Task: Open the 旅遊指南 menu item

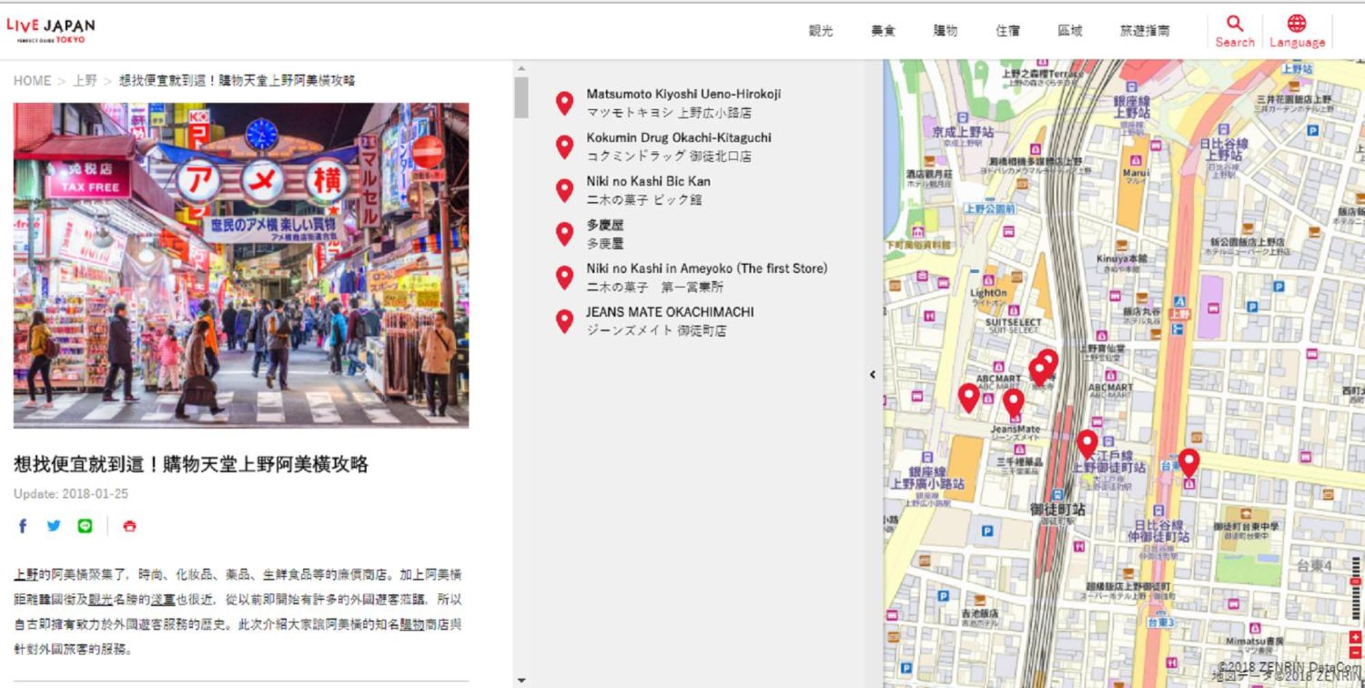Action: pyautogui.click(x=1145, y=31)
